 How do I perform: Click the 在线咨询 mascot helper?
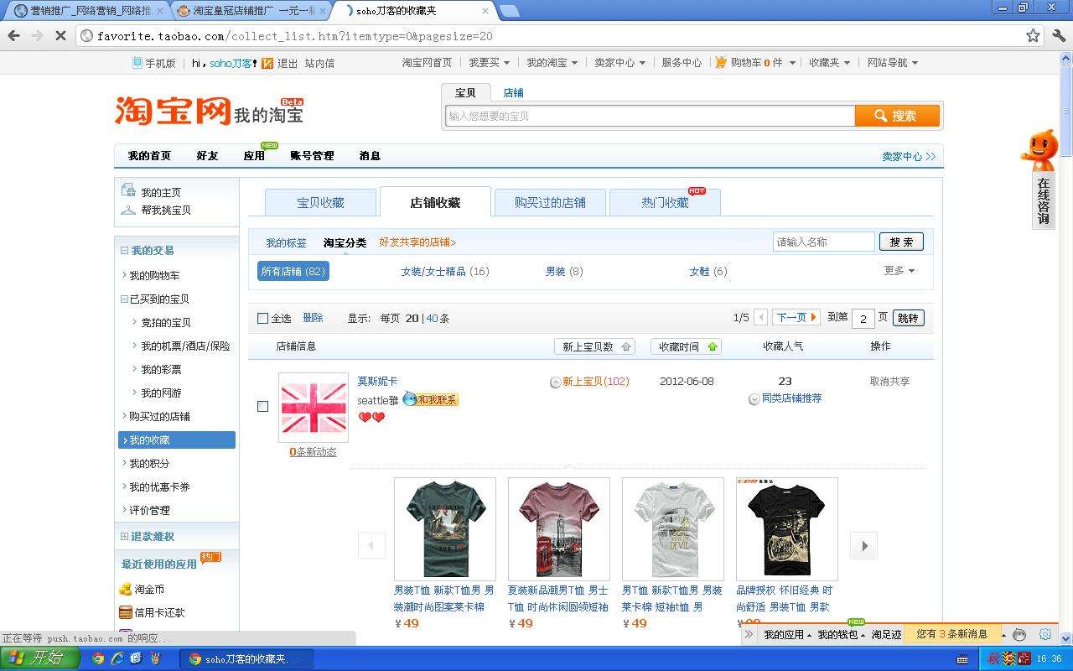(x=1042, y=179)
